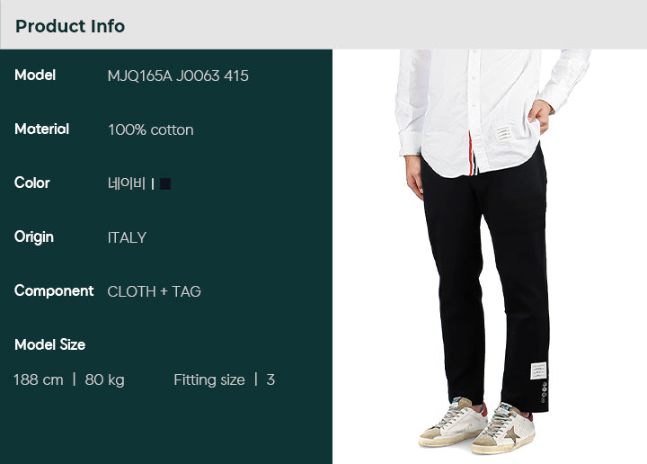Click the Model label
The height and width of the screenshot is (464, 647).
(35, 76)
